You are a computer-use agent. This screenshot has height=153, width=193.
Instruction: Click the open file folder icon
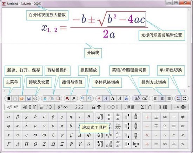tap(21, 99)
